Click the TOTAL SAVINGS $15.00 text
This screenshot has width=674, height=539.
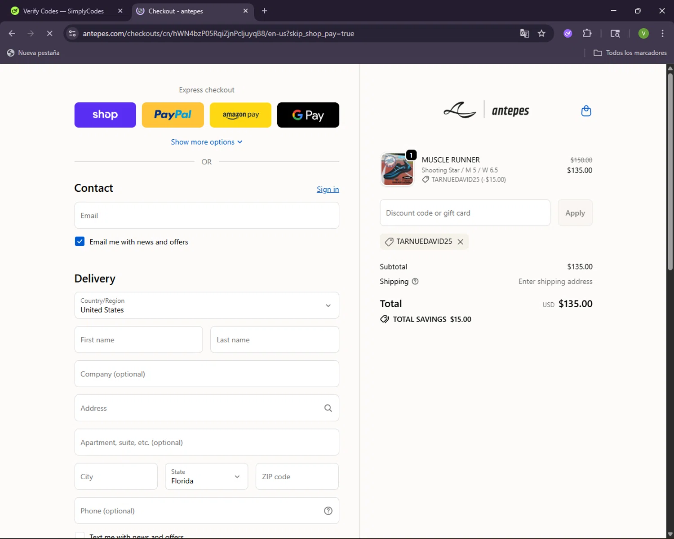(432, 319)
